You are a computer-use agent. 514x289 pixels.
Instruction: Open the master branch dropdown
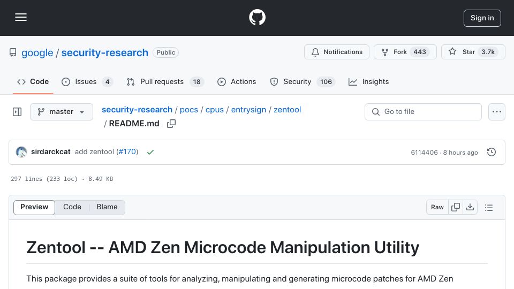(62, 112)
